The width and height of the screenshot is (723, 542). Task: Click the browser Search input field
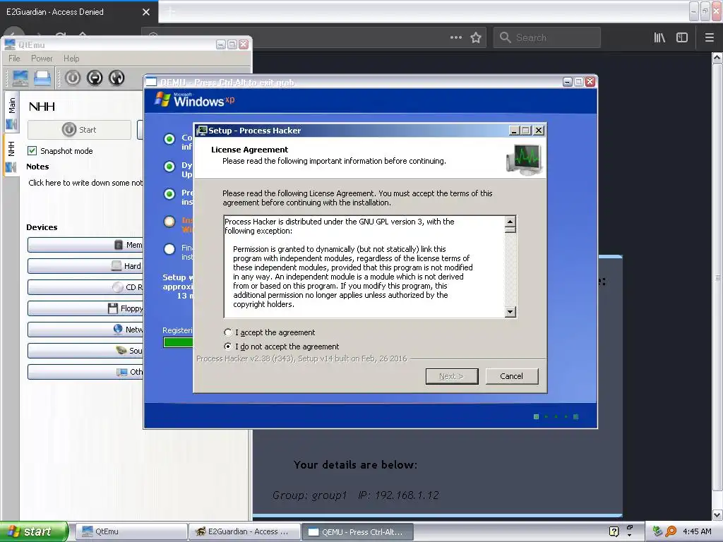547,37
